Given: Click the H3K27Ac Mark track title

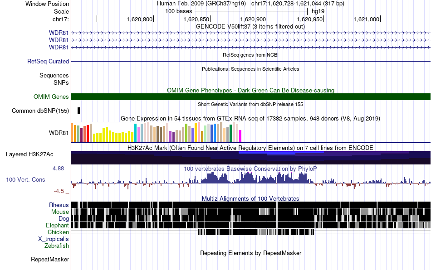Looking at the screenshot, I should [250, 148].
